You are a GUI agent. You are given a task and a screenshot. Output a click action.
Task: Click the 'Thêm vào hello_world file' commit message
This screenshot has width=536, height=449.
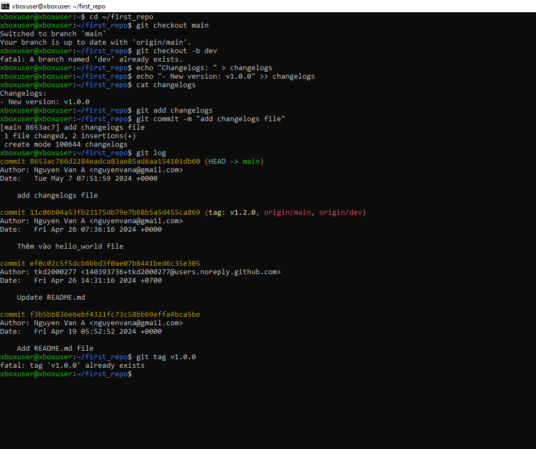click(x=70, y=247)
